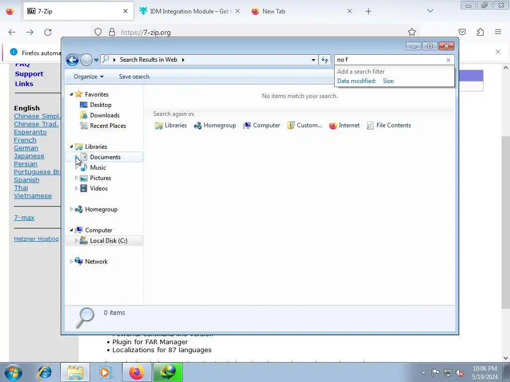Image resolution: width=510 pixels, height=382 pixels.
Task: Click the Homegroup icon in navigation pane
Action: tap(78, 209)
